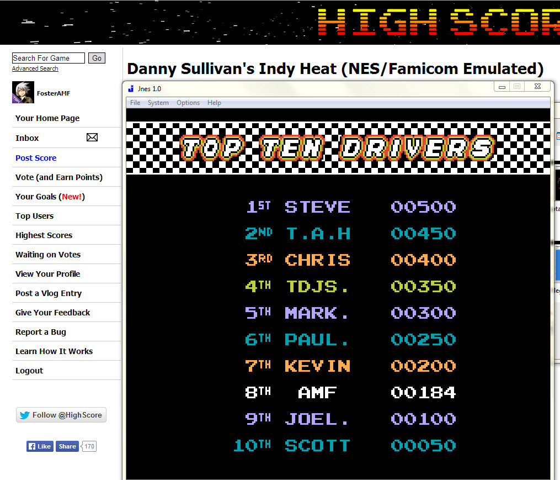Image resolution: width=560 pixels, height=480 pixels.
Task: Close the Jnes 1.0 window
Action: pyautogui.click(x=537, y=87)
